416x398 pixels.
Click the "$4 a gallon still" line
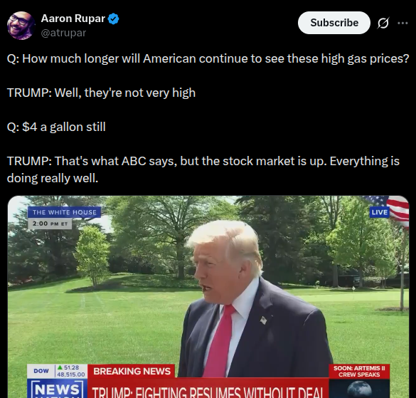click(56, 127)
